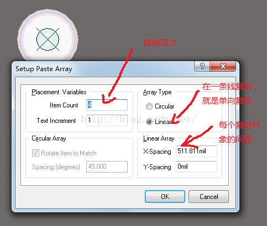
Task: Click the Text Increment field
Action: click(x=107, y=120)
